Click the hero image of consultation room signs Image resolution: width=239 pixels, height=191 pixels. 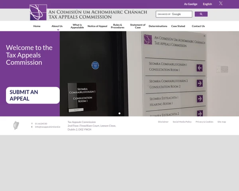tap(149, 74)
